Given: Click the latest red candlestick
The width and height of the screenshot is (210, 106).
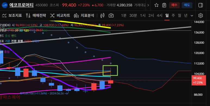Looking at the screenshot, I should [x=111, y=82].
